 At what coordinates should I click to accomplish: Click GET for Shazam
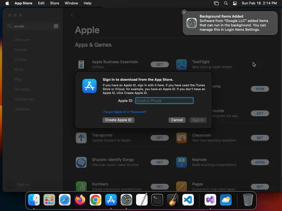pos(159,162)
